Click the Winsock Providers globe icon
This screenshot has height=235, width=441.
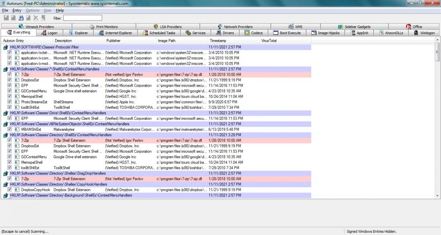pyautogui.click(x=21, y=26)
